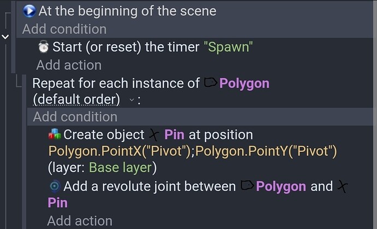Click the timer stopwatch icon
The height and width of the screenshot is (229, 377).
coord(43,47)
